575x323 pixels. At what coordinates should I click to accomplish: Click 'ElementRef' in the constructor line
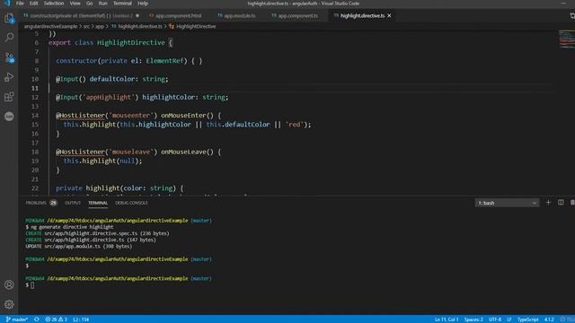[164, 61]
